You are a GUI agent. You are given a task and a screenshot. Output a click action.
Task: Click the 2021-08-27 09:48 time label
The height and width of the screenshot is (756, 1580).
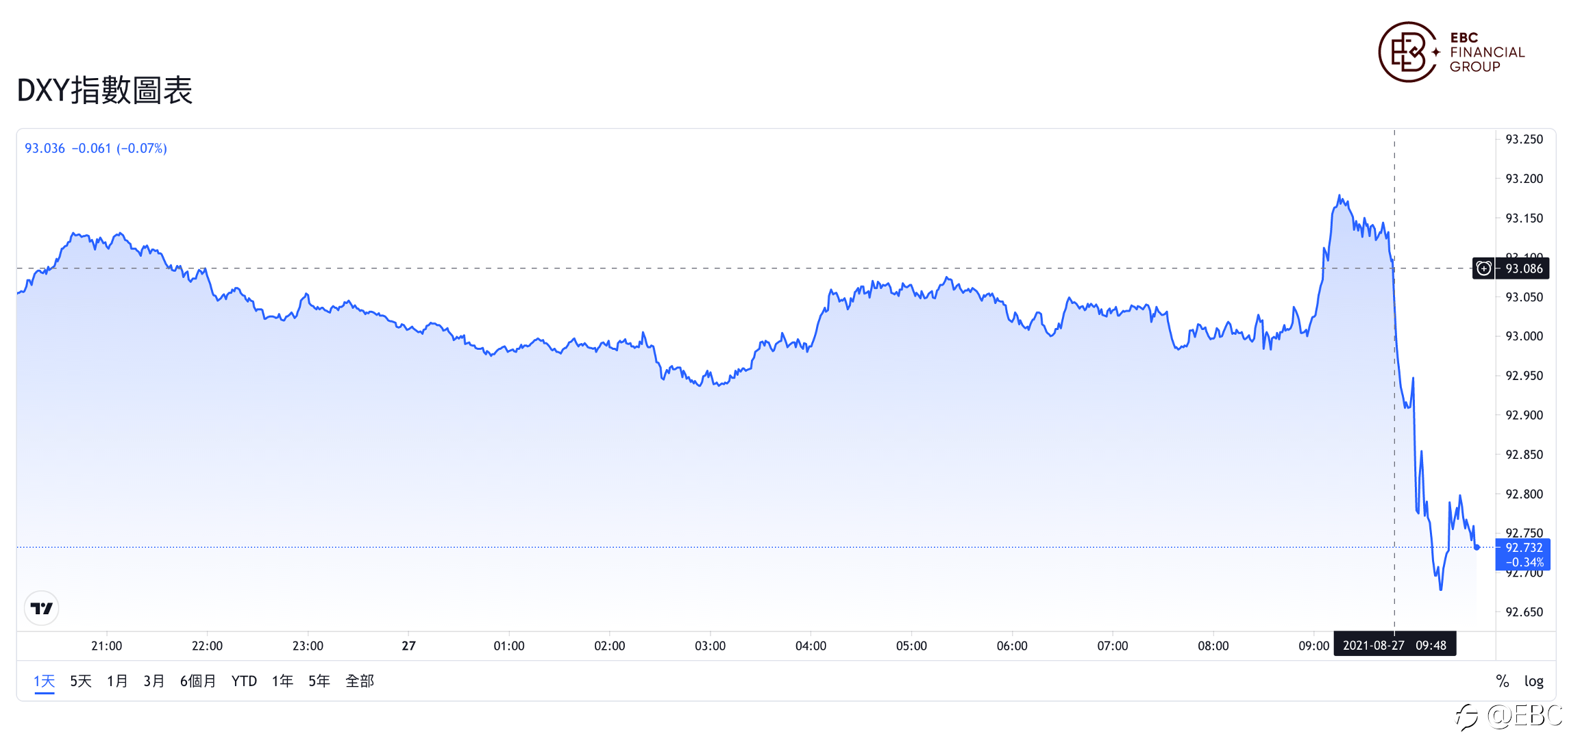(x=1394, y=646)
